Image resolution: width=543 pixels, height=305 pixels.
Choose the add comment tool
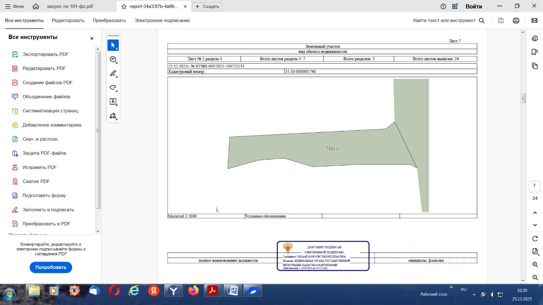point(113,59)
